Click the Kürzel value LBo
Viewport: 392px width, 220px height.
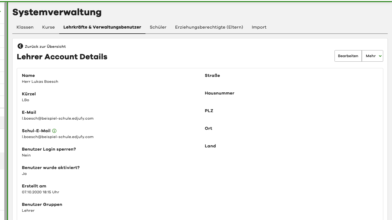click(x=25, y=100)
